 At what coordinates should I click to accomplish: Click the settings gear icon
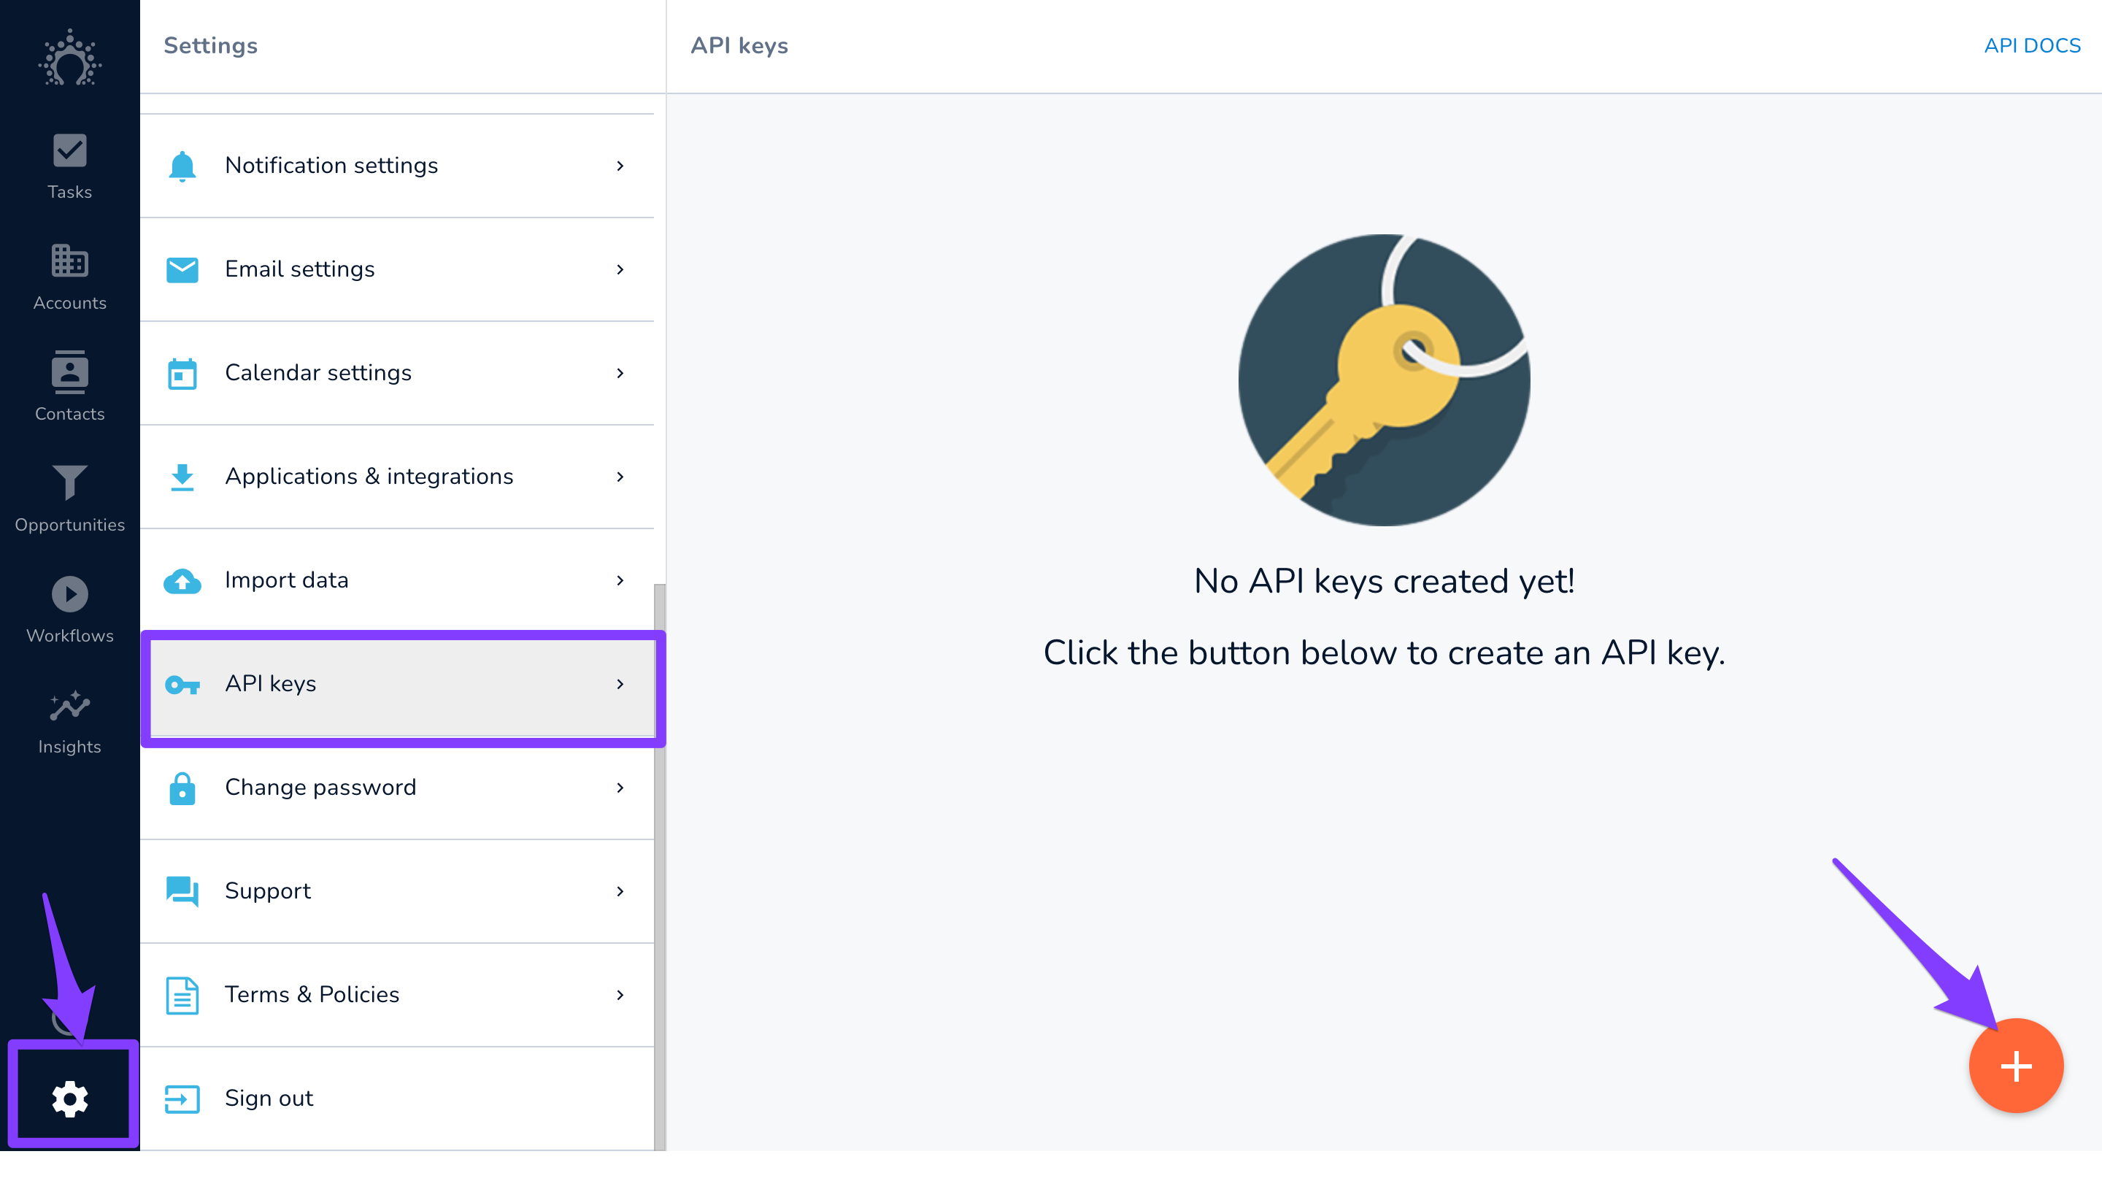pyautogui.click(x=70, y=1099)
